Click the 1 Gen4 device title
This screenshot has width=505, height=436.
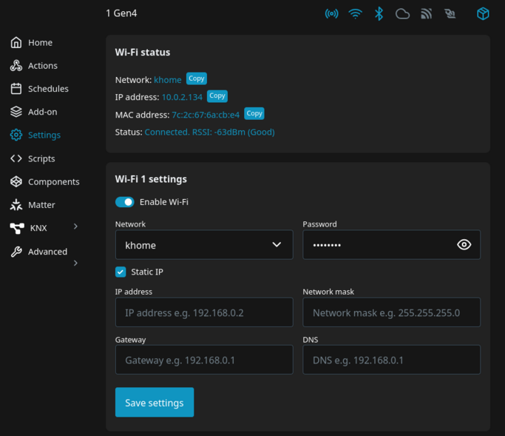coord(121,13)
